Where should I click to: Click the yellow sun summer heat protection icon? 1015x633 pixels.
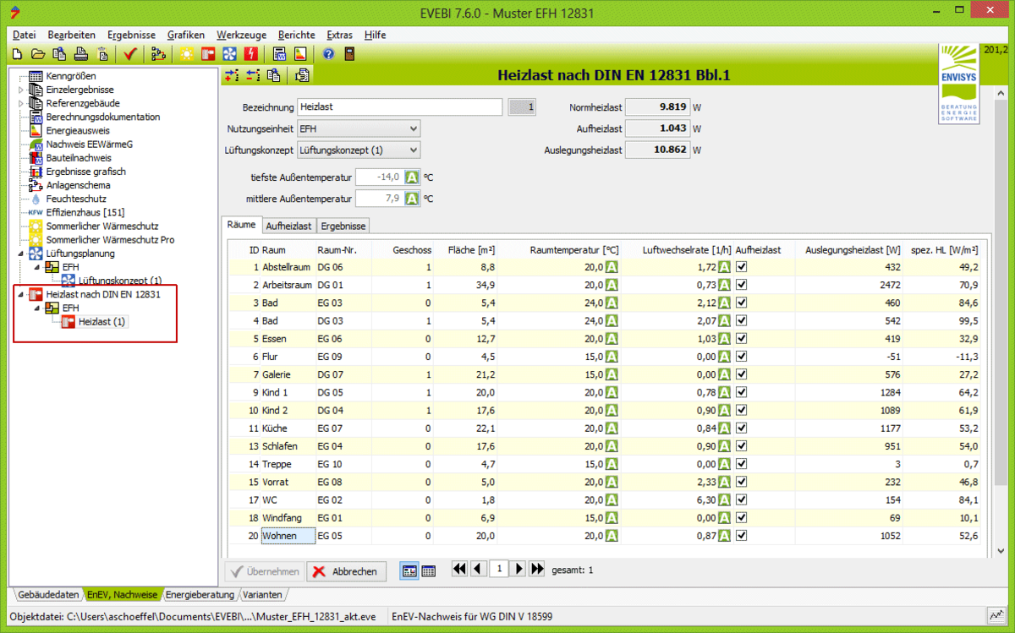point(186,54)
